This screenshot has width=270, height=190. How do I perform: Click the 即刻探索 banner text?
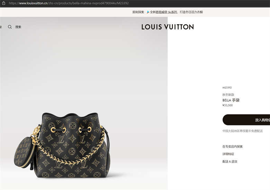138,12
